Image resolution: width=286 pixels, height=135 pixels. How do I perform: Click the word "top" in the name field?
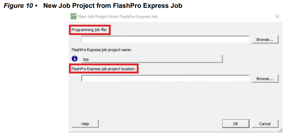(86, 59)
